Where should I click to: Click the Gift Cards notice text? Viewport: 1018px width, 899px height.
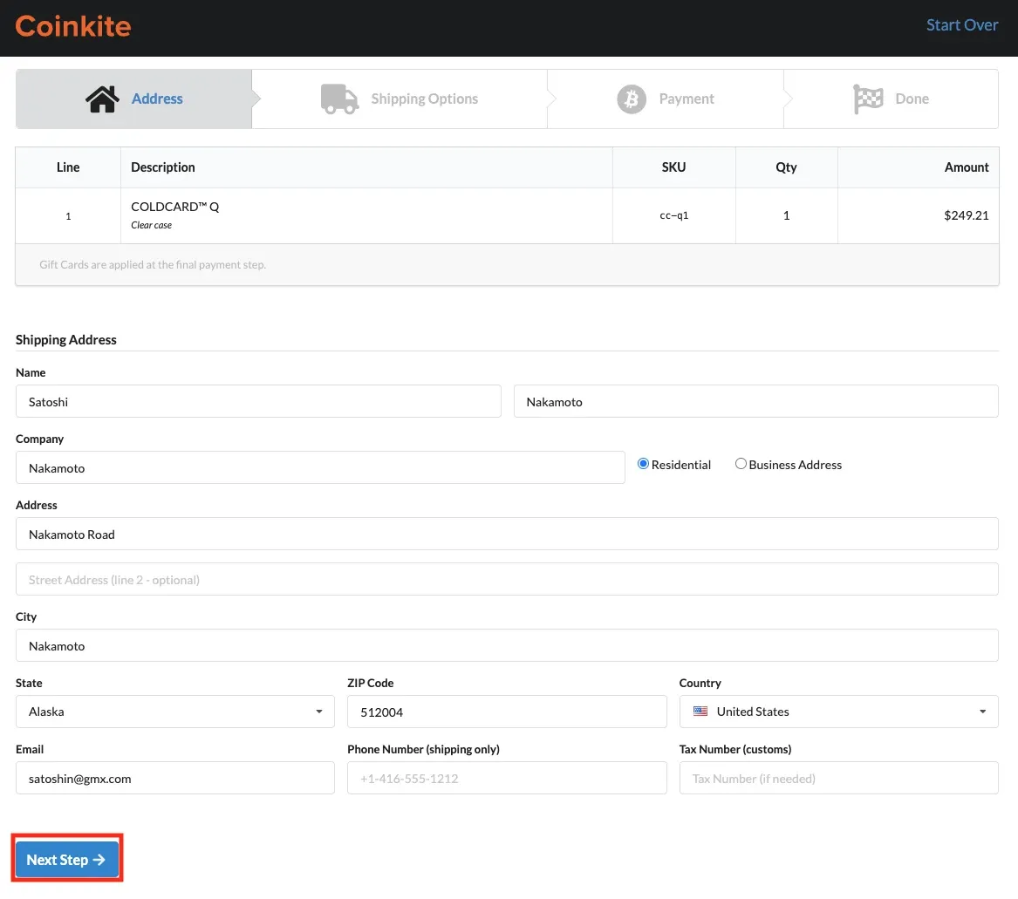pos(153,264)
